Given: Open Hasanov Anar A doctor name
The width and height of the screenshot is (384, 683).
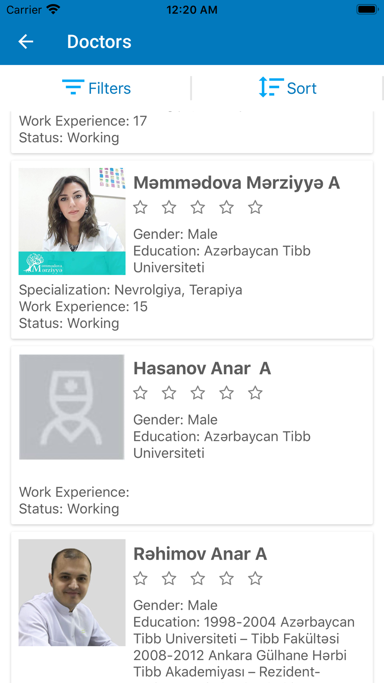Looking at the screenshot, I should pos(202,368).
